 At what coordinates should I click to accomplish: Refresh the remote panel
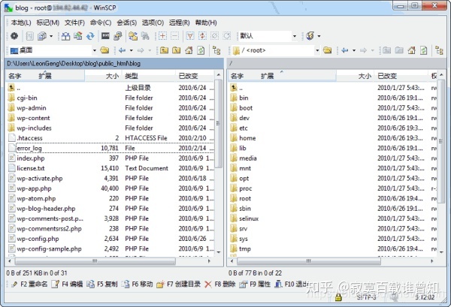point(424,50)
